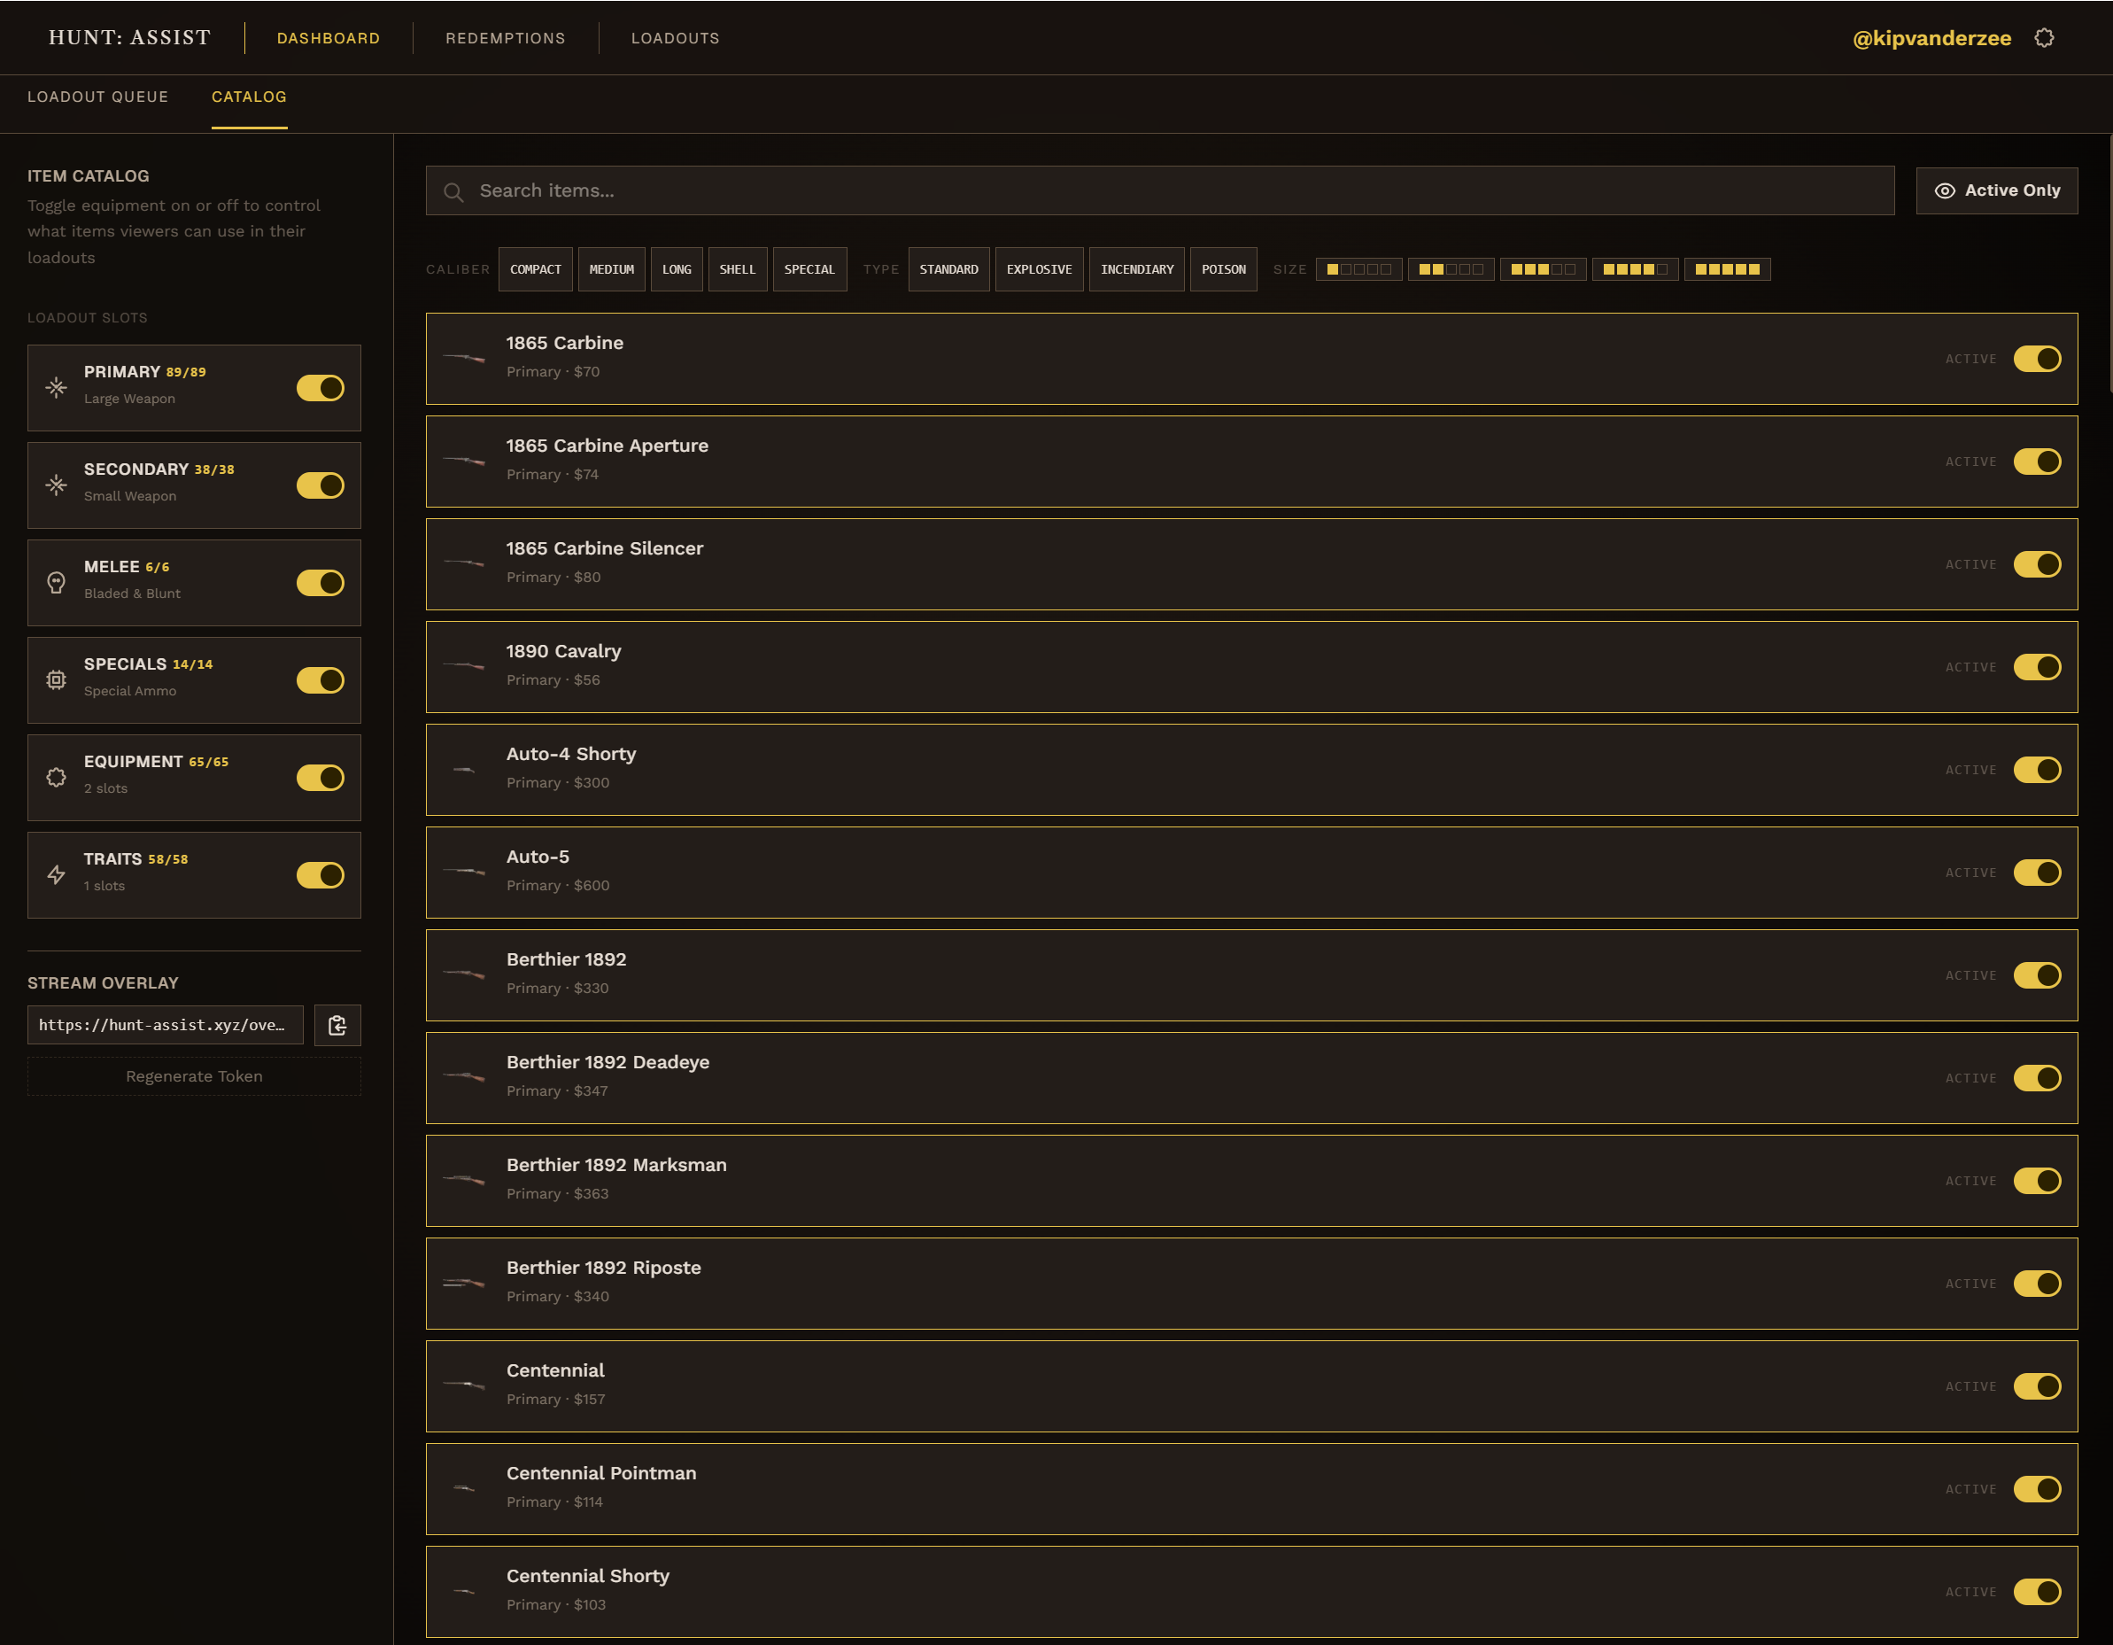
Task: Toggle the Primary loadout slot off
Action: 321,388
